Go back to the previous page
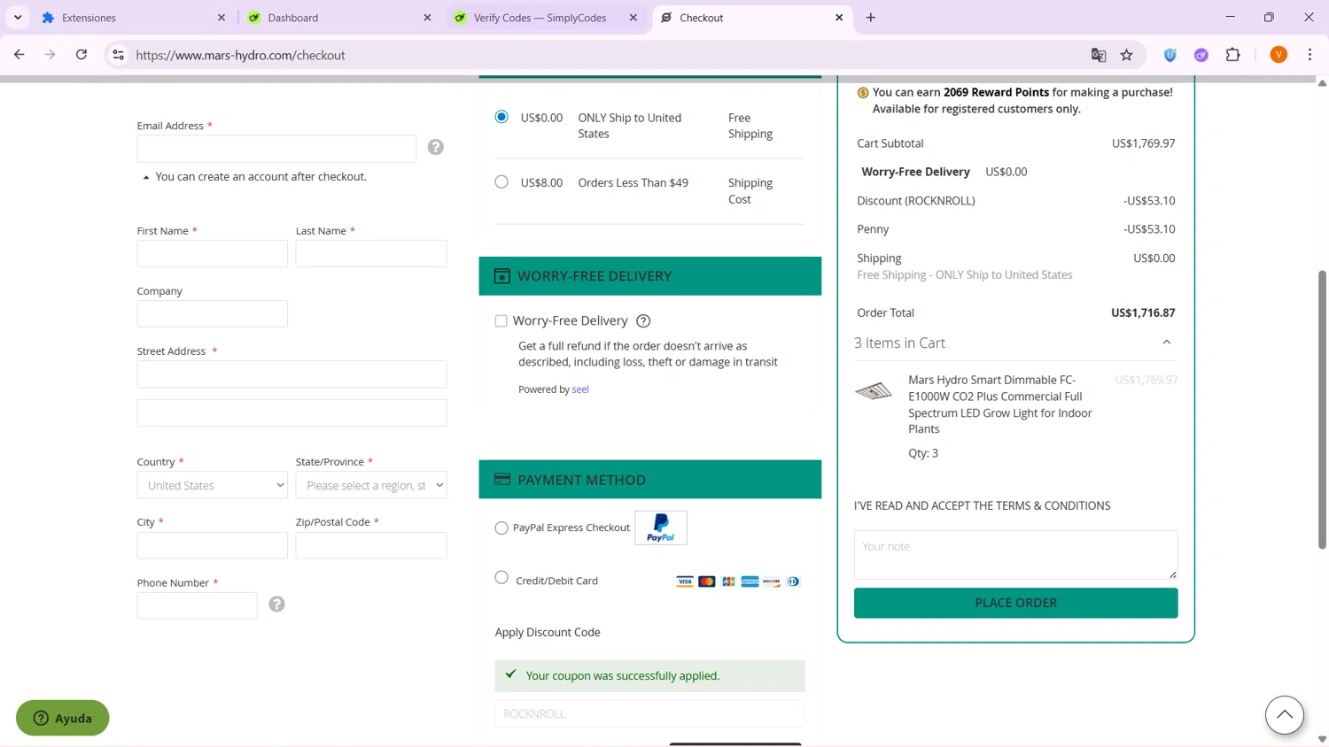The image size is (1329, 747). (x=19, y=55)
